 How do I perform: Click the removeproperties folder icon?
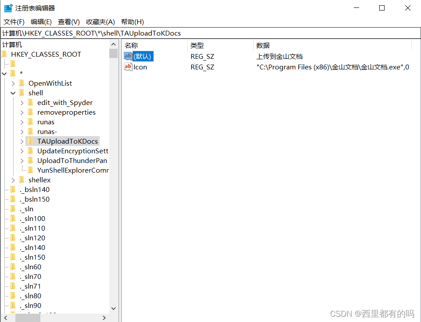click(x=31, y=112)
